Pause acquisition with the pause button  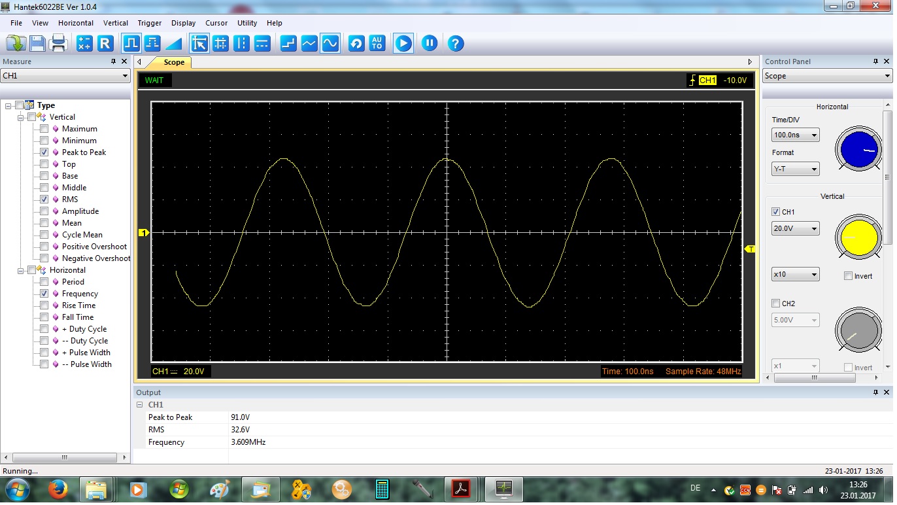(430, 44)
